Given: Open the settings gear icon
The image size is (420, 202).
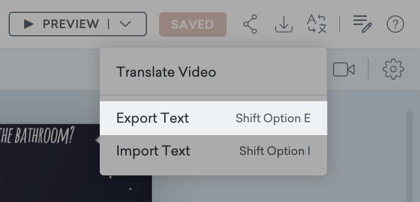Looking at the screenshot, I should click(x=393, y=69).
